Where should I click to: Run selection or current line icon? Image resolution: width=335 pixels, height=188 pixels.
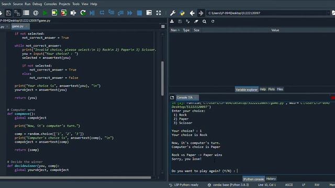click(73, 13)
